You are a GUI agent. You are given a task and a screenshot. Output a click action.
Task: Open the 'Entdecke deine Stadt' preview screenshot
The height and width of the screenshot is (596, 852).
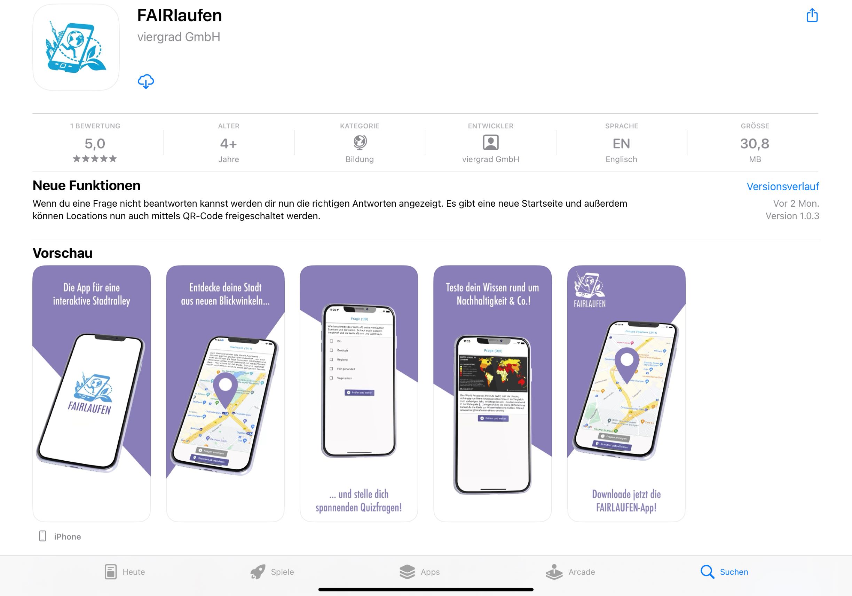pyautogui.click(x=225, y=394)
